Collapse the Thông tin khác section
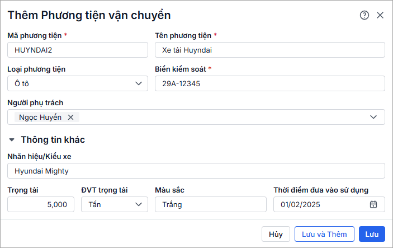Viewport: 393px width, 248px height. [12, 139]
